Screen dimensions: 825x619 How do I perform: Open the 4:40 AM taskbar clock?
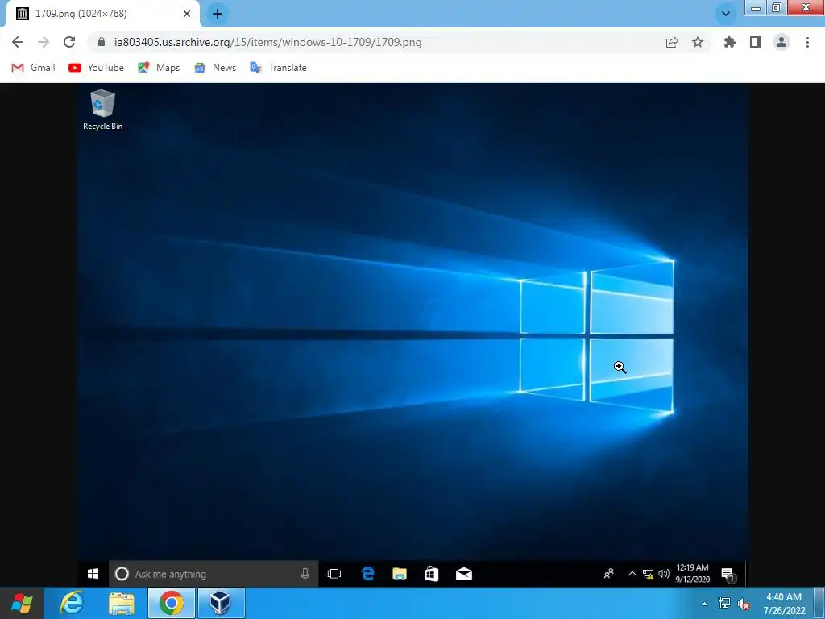[784, 604]
